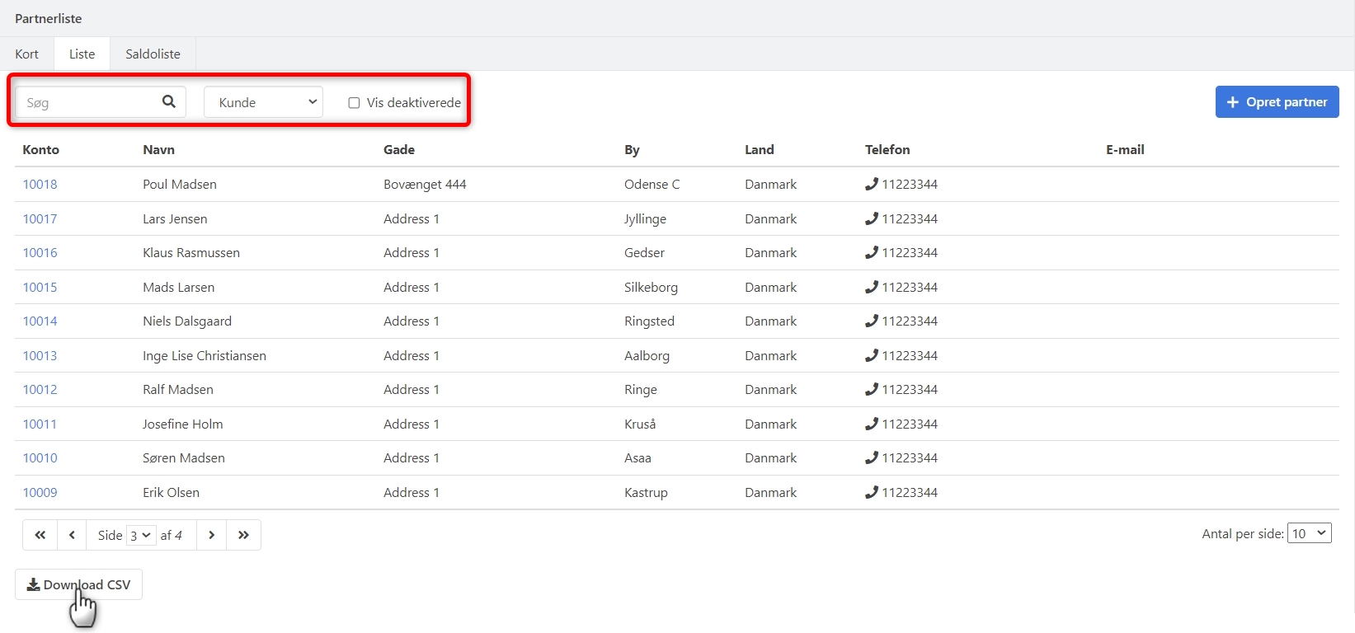Screen dimensions: 1355x633
Task: Click phone icon in Niels Dalsgaard row
Action: coord(872,321)
